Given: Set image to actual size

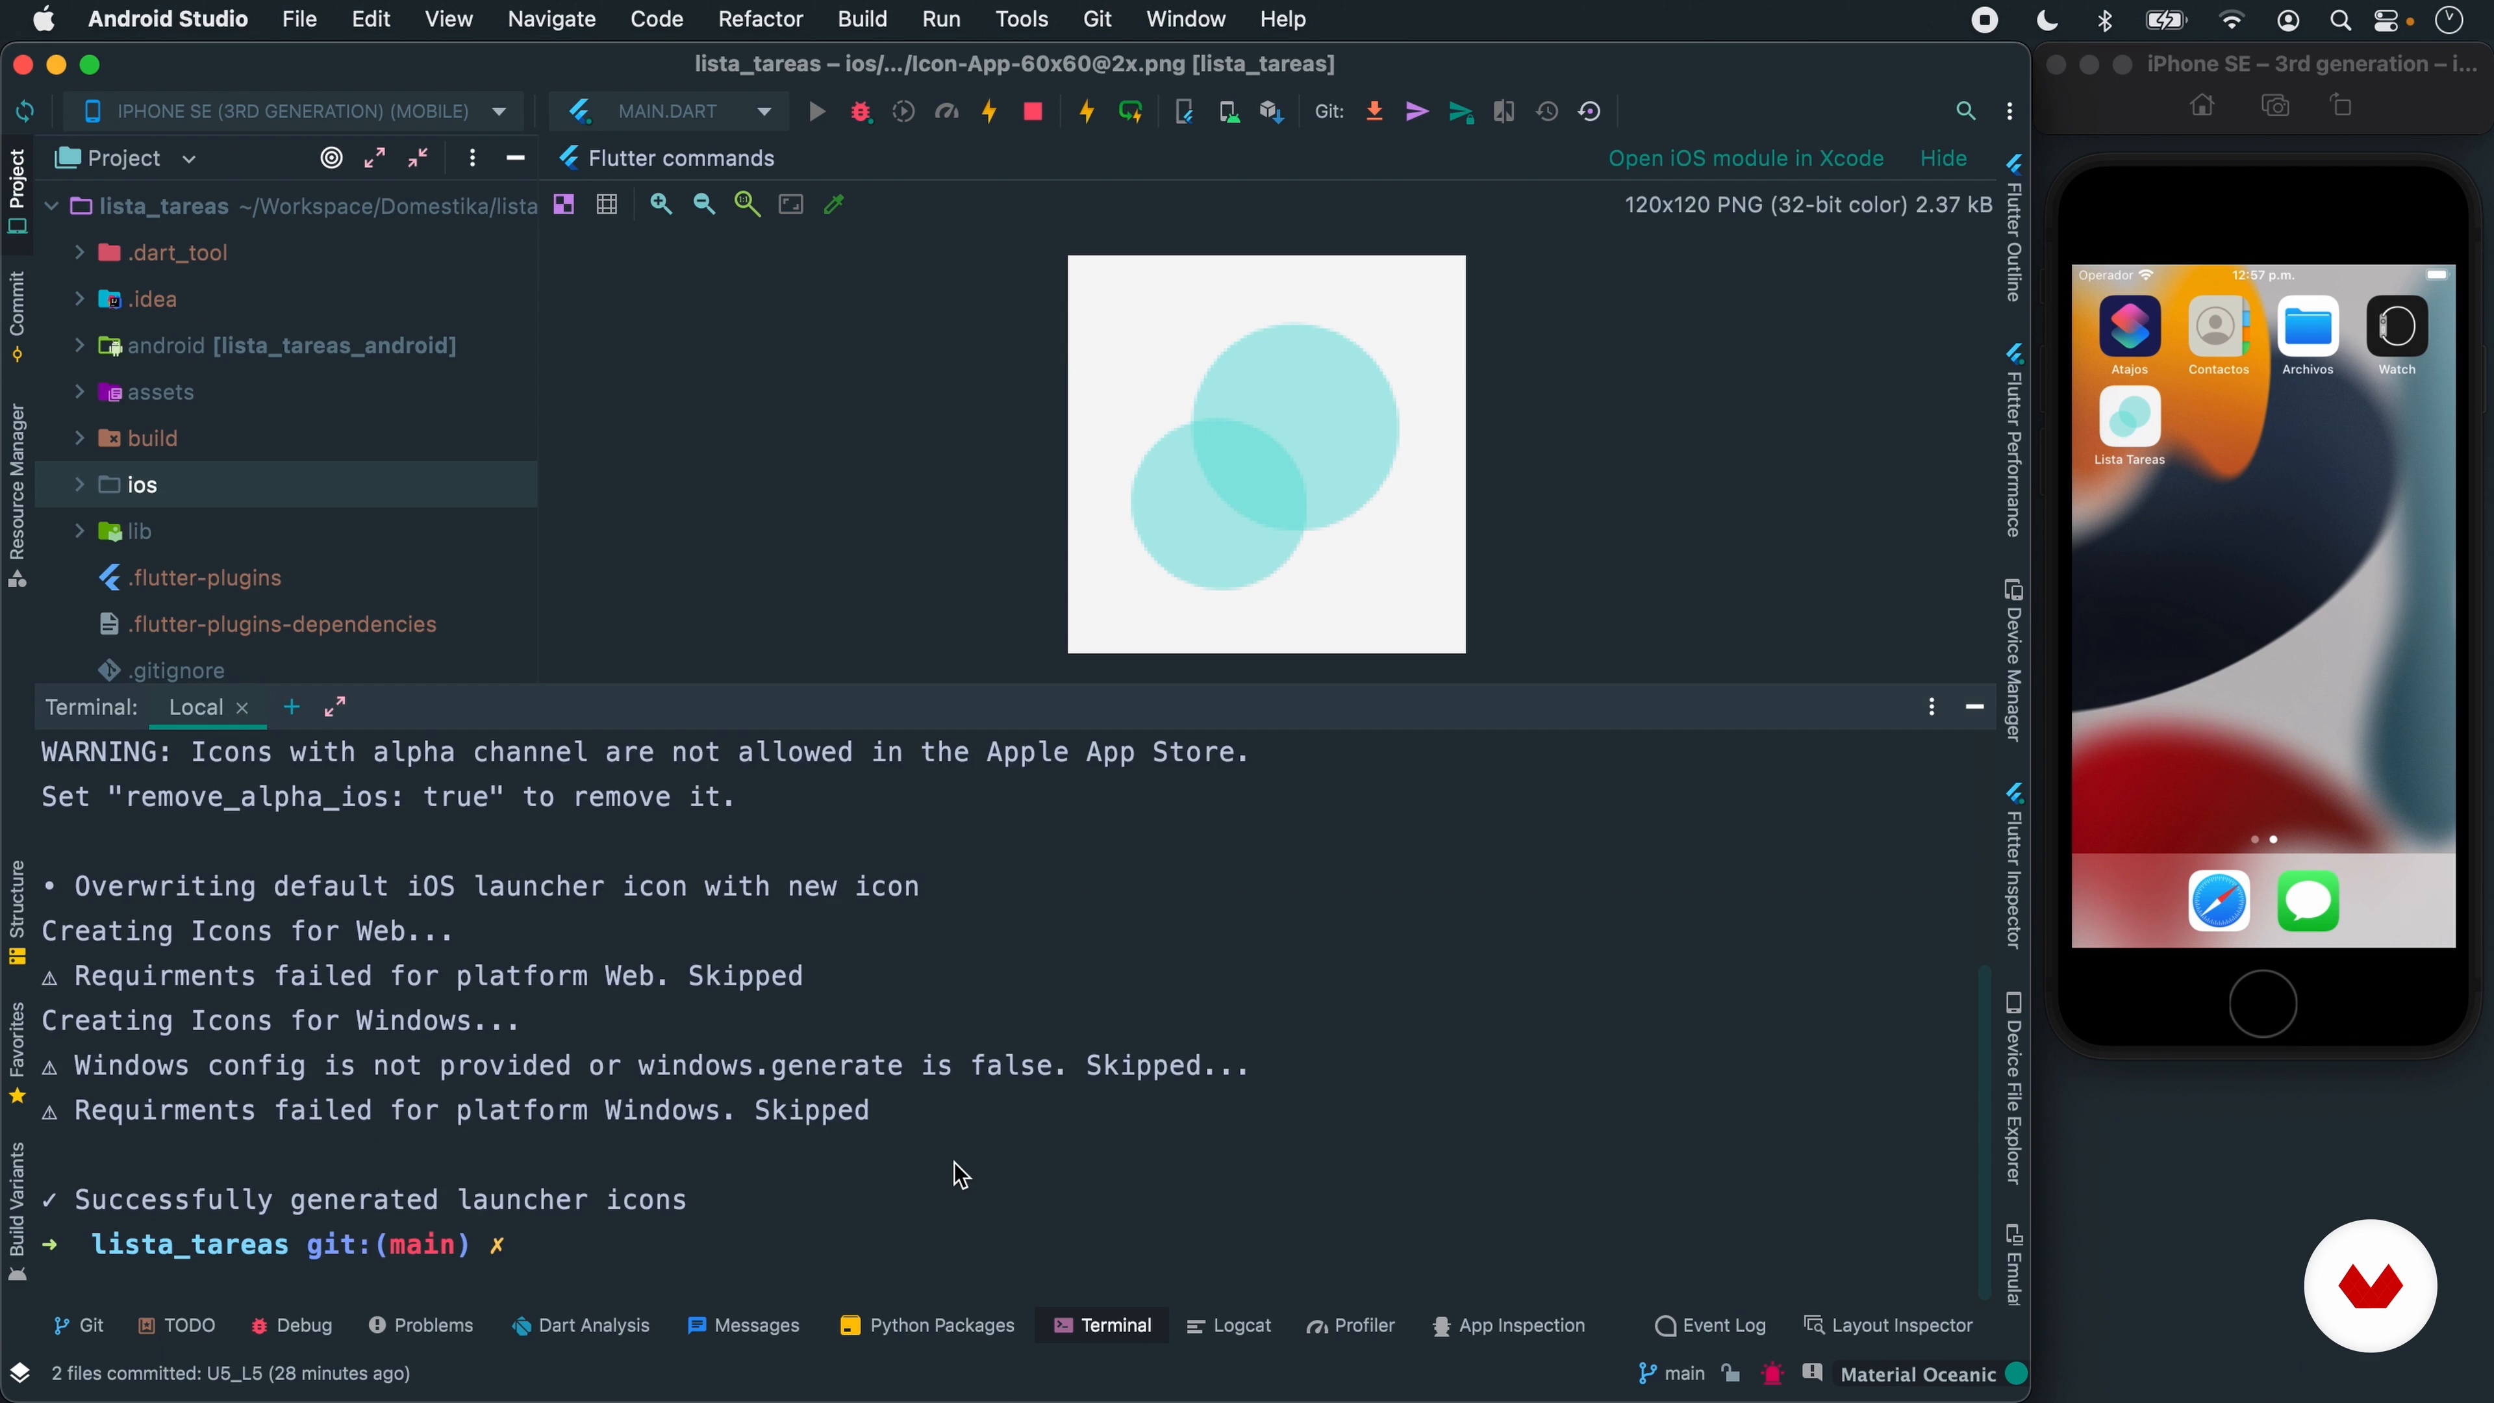Looking at the screenshot, I should (746, 205).
